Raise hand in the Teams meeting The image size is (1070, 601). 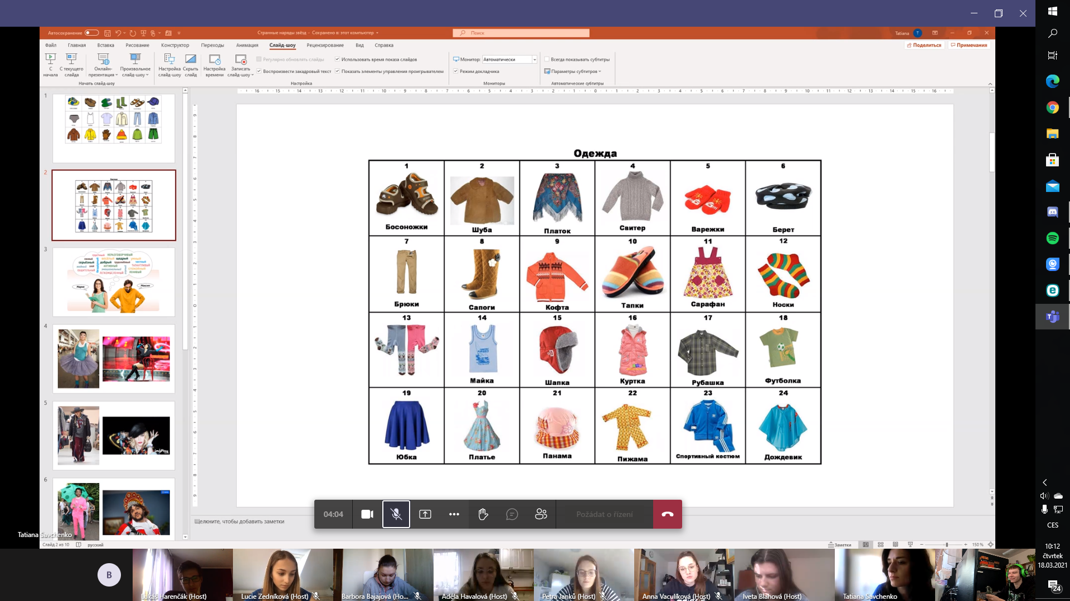pos(483,514)
